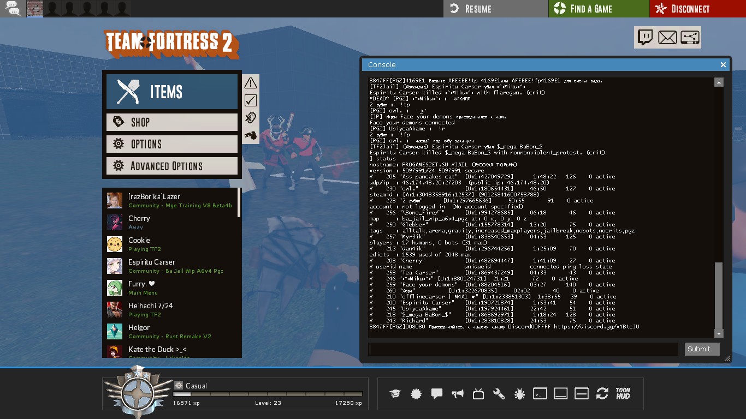The width and height of the screenshot is (746, 419).
Task: Click the Discord invite link in console
Action: [x=596, y=327]
